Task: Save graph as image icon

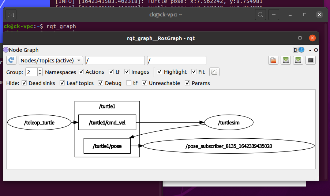Action: click(311, 61)
